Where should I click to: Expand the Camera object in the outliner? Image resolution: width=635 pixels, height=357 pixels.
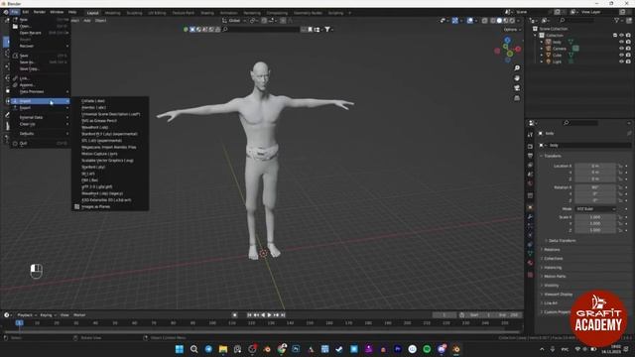(542, 49)
